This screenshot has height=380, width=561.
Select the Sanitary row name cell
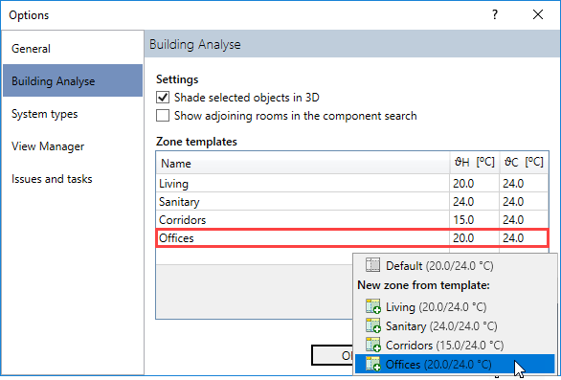pos(303,201)
